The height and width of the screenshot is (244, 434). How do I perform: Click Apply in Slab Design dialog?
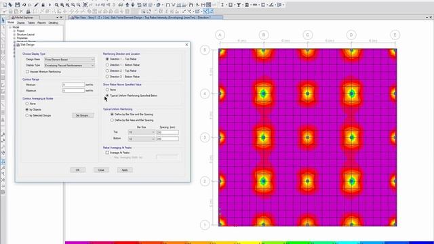point(125,170)
